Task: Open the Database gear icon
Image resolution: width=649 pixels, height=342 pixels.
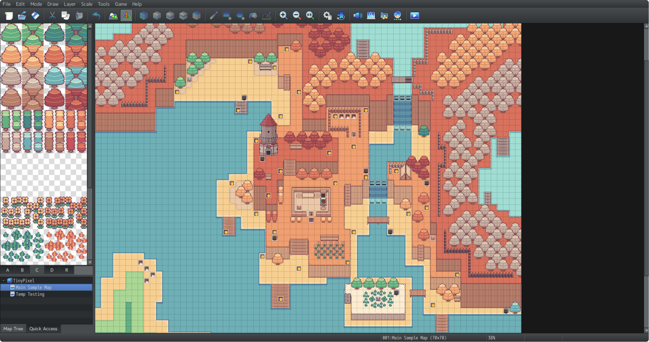Action: tap(327, 16)
